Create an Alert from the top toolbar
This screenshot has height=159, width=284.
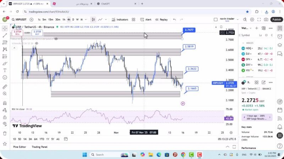tap(146, 20)
